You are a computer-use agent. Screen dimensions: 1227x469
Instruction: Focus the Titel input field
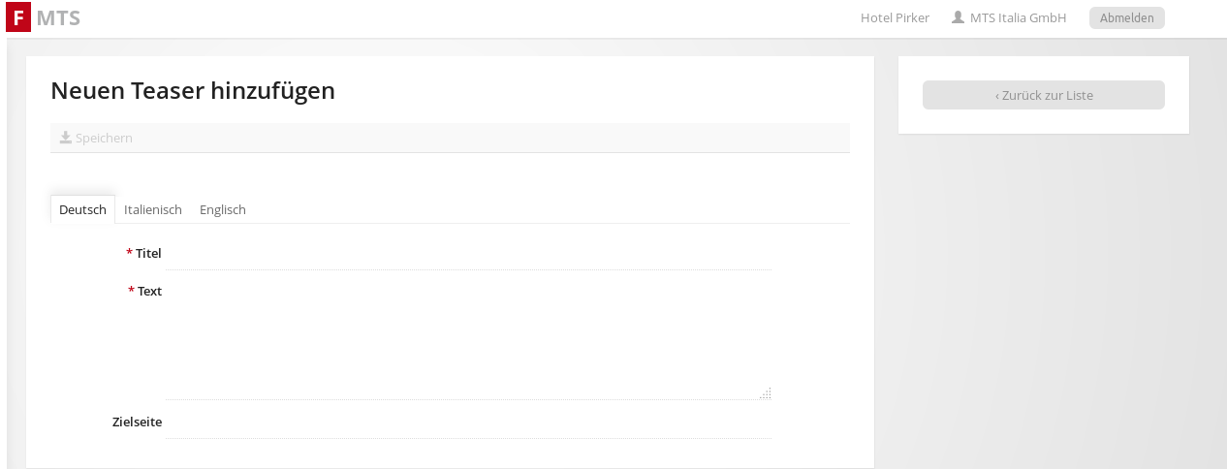pos(468,254)
